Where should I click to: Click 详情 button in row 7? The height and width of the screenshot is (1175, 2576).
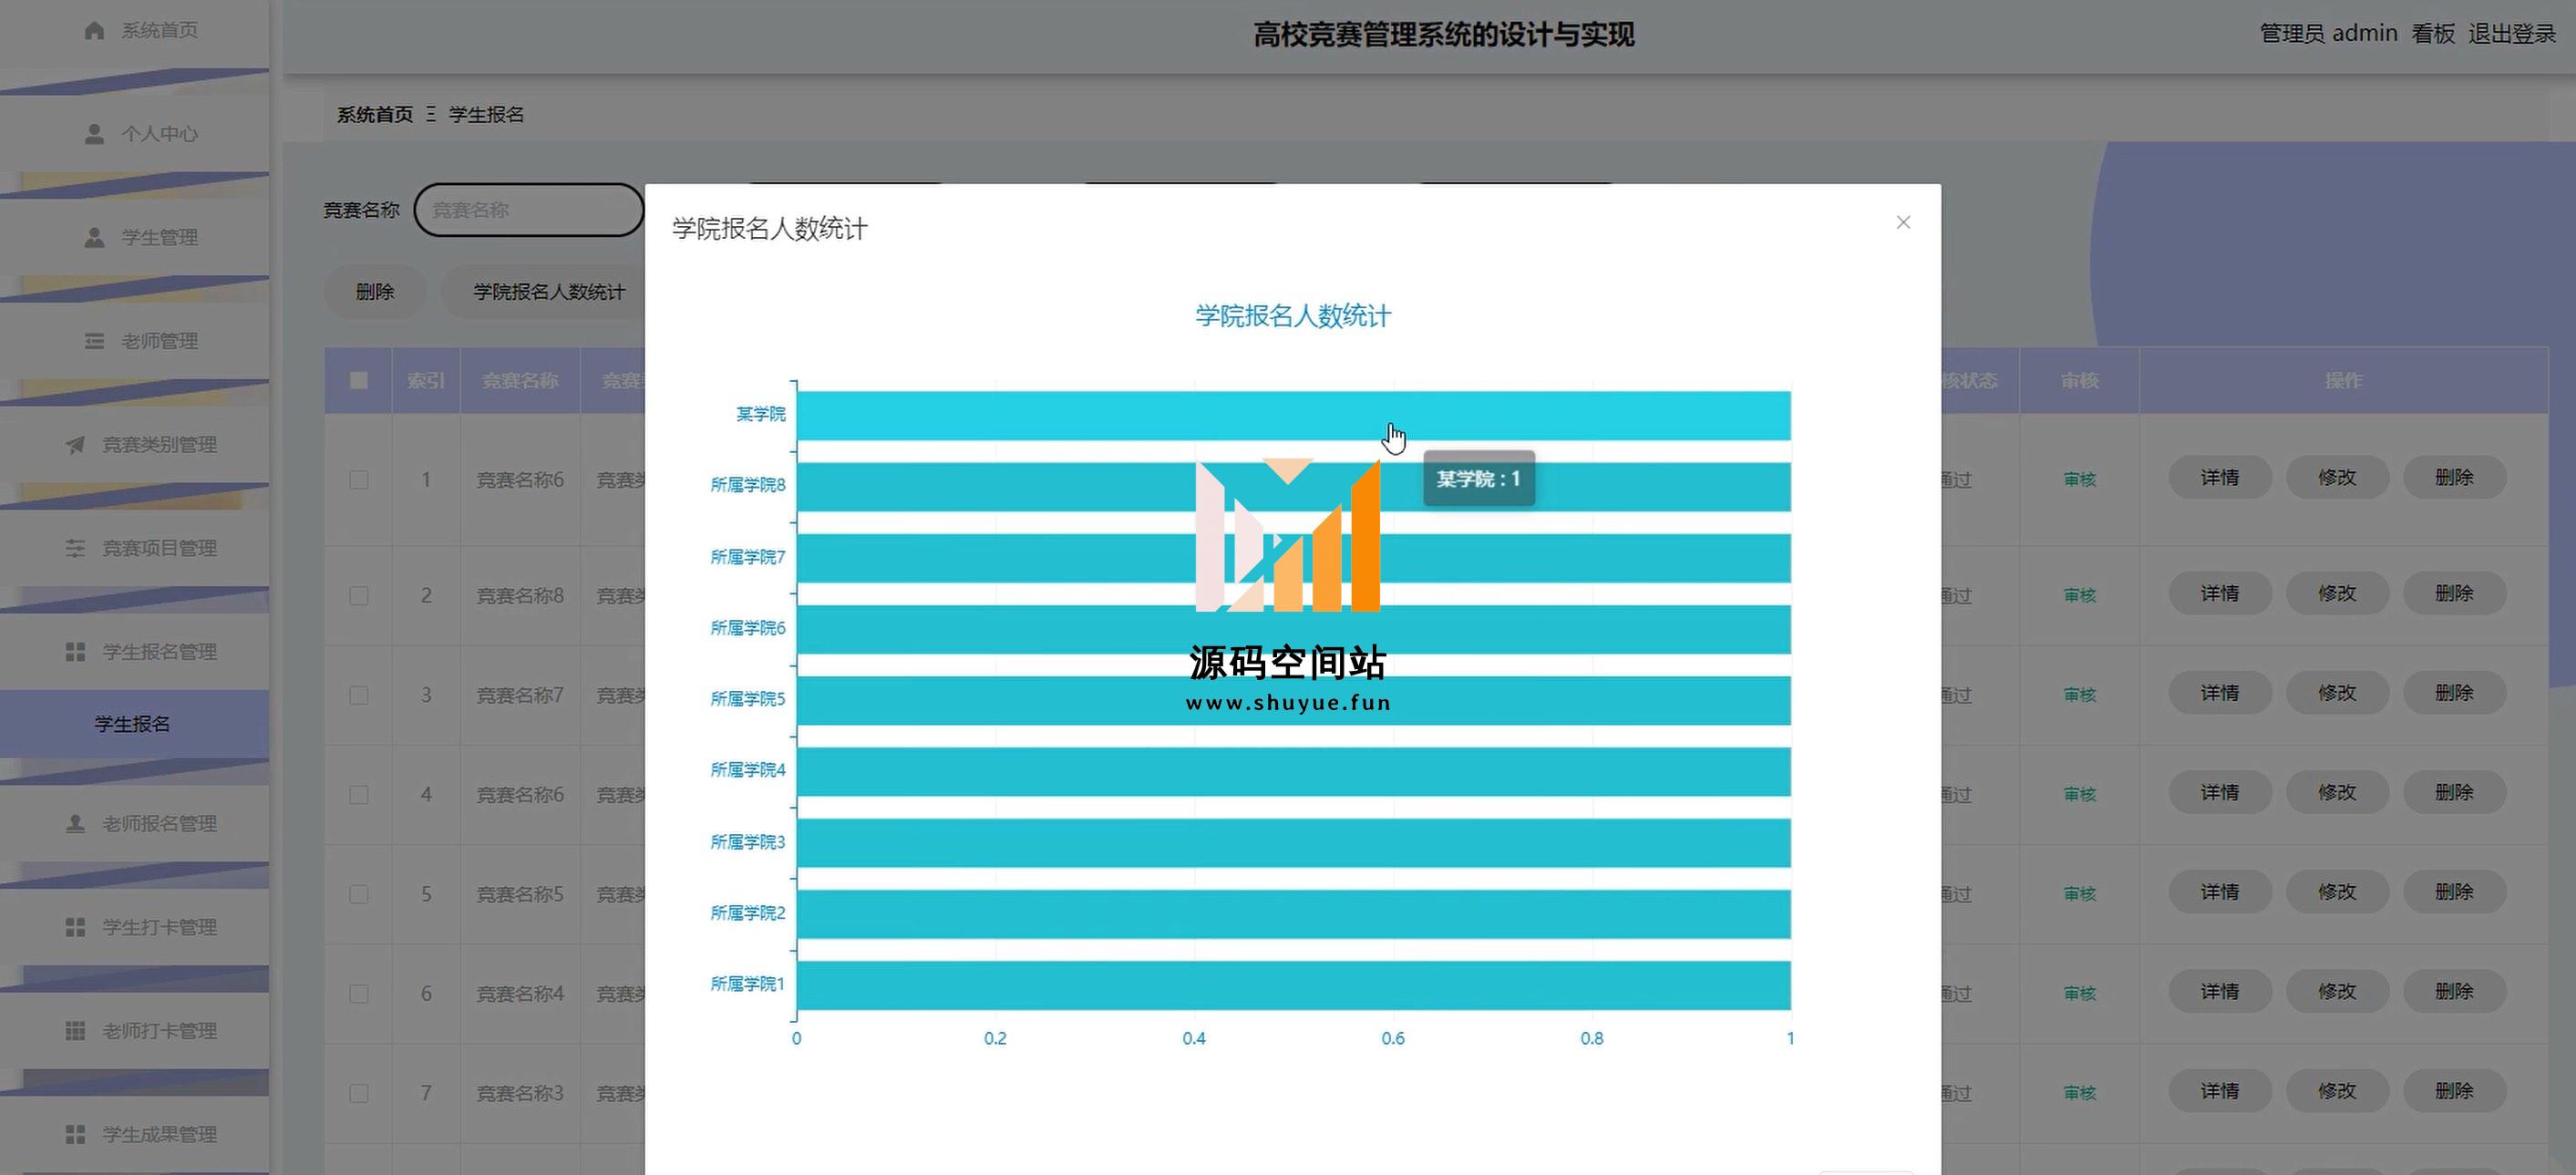pyautogui.click(x=2220, y=1091)
